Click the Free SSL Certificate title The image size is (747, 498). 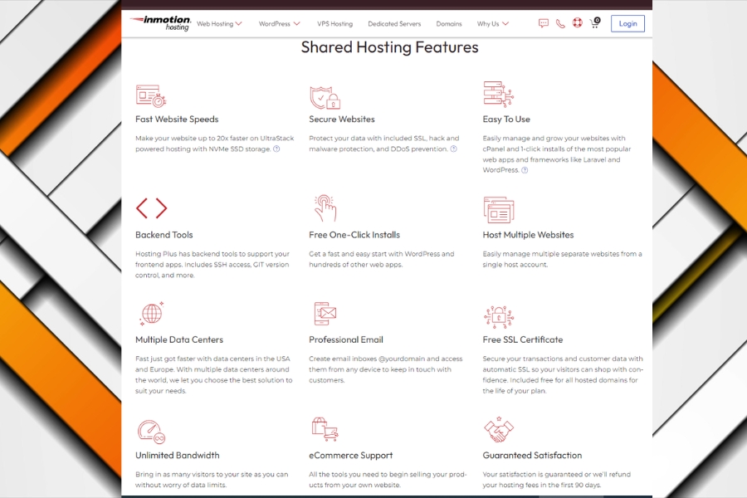point(523,339)
